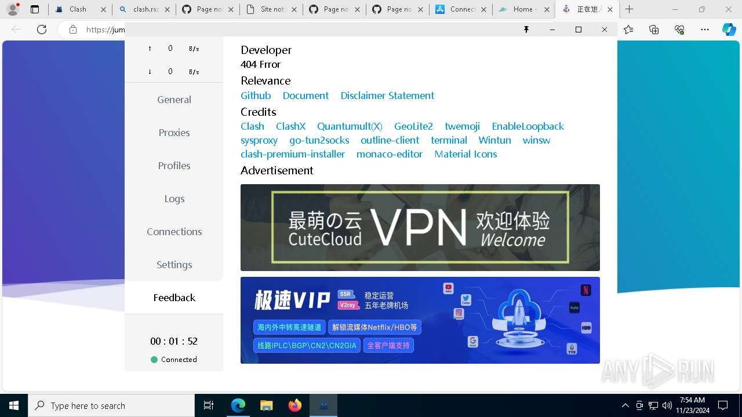
Task: Open a new browser tab
Action: click(629, 9)
